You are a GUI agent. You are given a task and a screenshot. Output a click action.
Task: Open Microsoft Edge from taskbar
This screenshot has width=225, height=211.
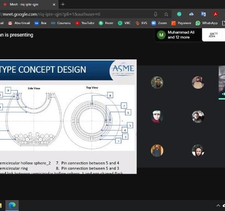[x=12, y=206]
